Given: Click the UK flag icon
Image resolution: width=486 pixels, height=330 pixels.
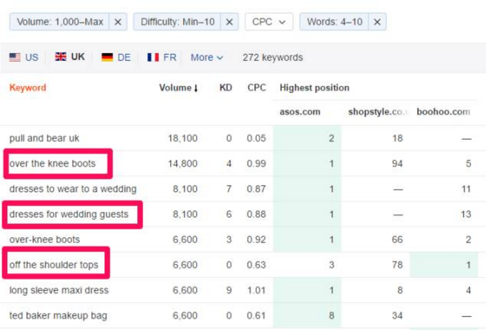Looking at the screenshot, I should [x=61, y=57].
